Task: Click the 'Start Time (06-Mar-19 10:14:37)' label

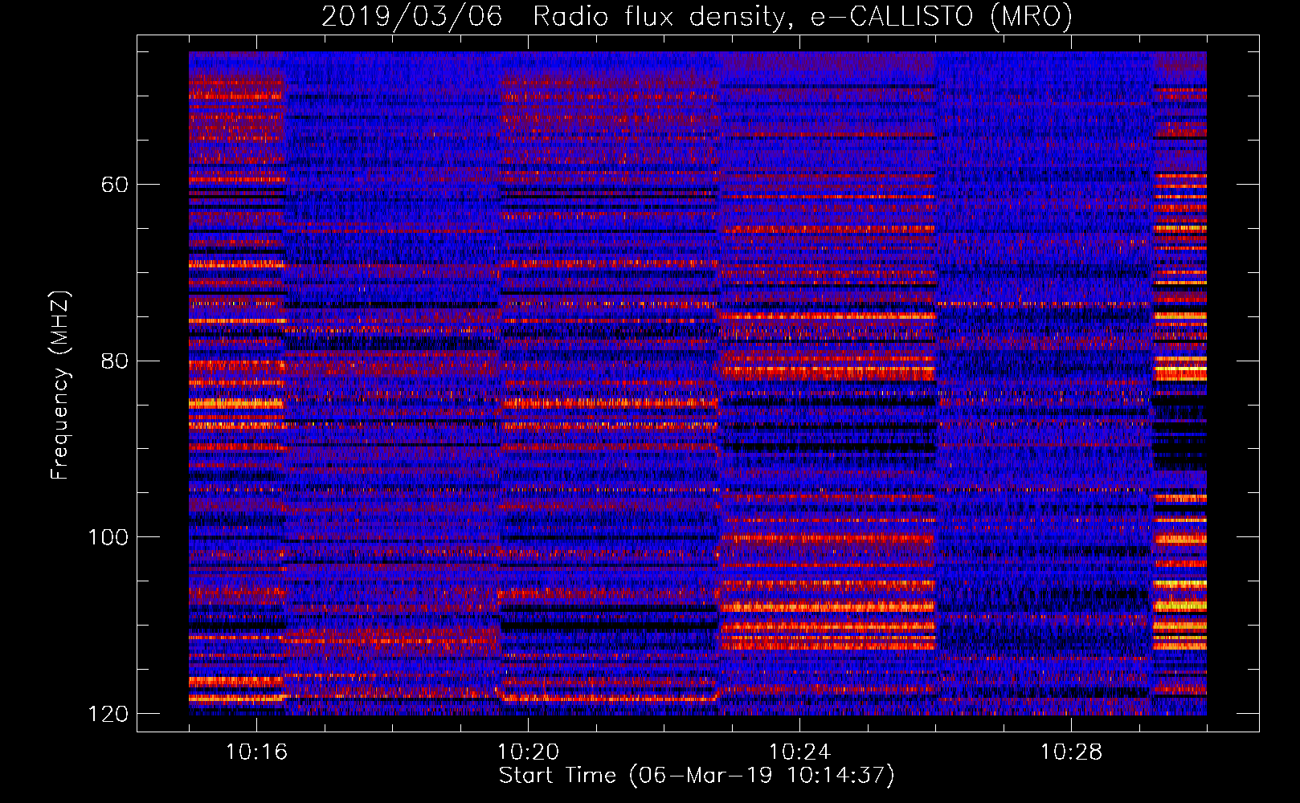Action: [x=697, y=776]
